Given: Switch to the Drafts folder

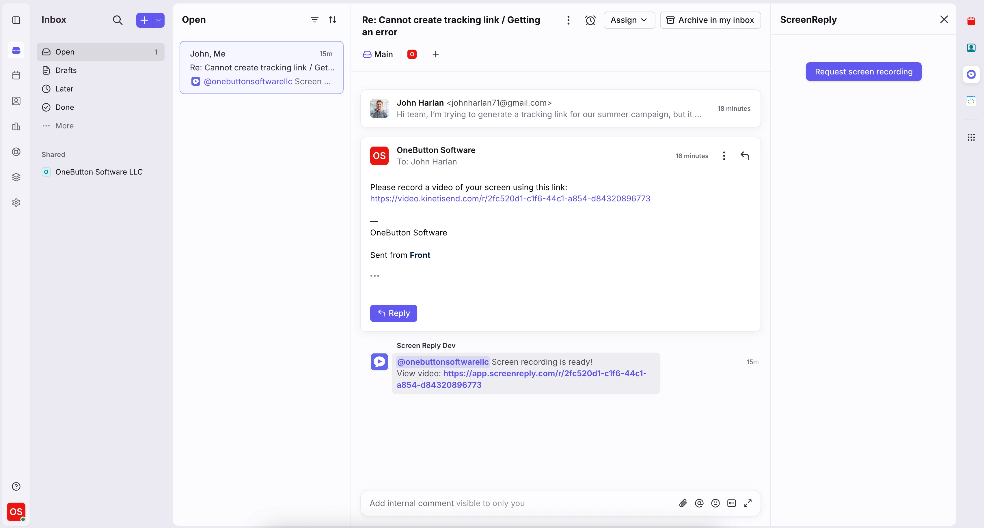Looking at the screenshot, I should pyautogui.click(x=66, y=70).
